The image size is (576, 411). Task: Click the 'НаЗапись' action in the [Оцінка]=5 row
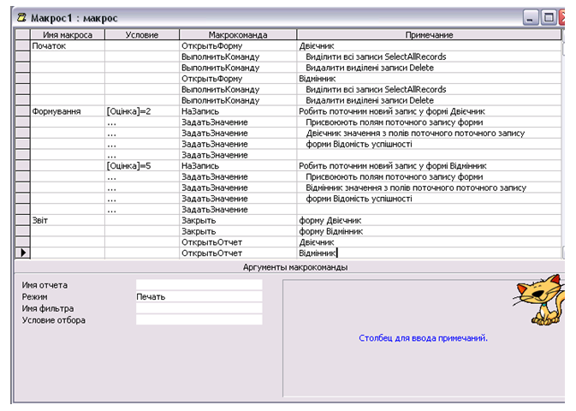point(238,166)
